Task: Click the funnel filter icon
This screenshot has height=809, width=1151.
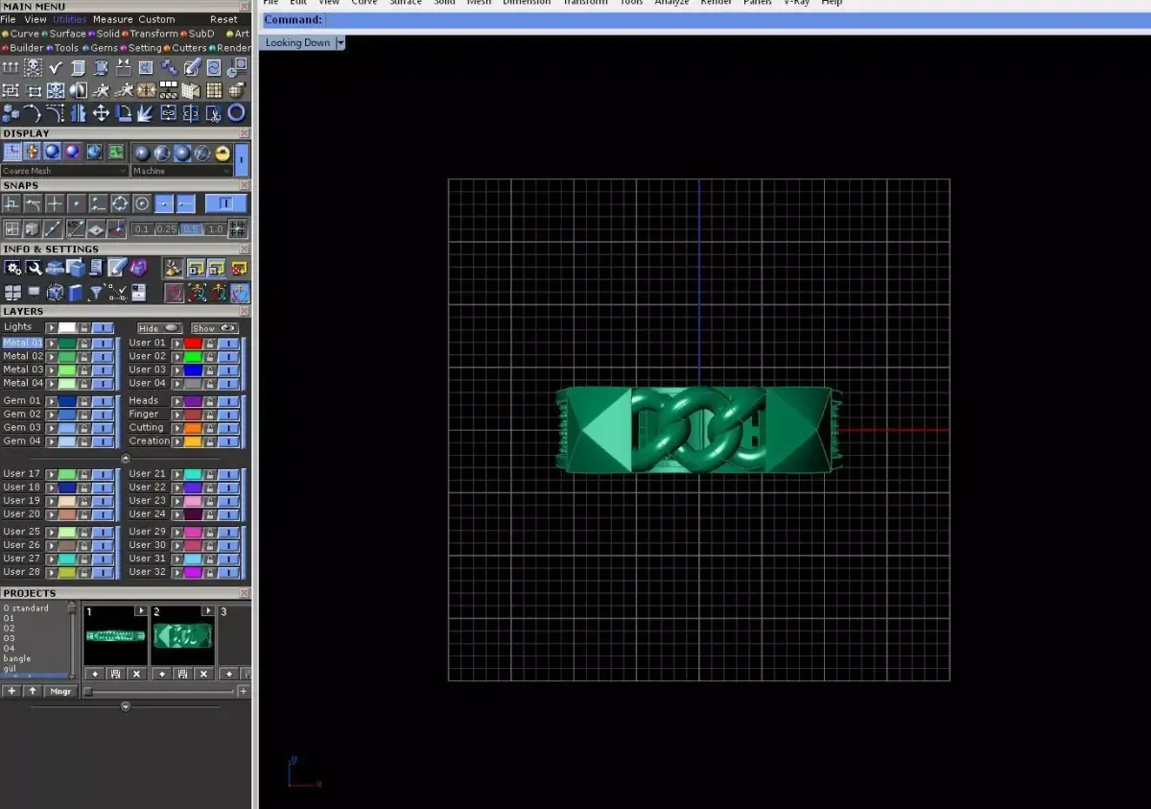Action: point(96,293)
